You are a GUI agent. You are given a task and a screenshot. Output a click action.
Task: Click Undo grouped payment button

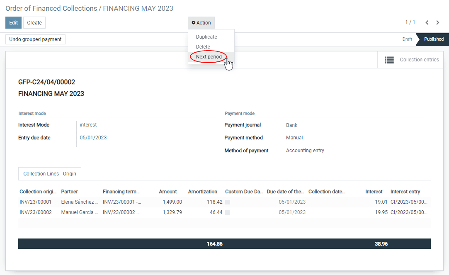(x=35, y=39)
